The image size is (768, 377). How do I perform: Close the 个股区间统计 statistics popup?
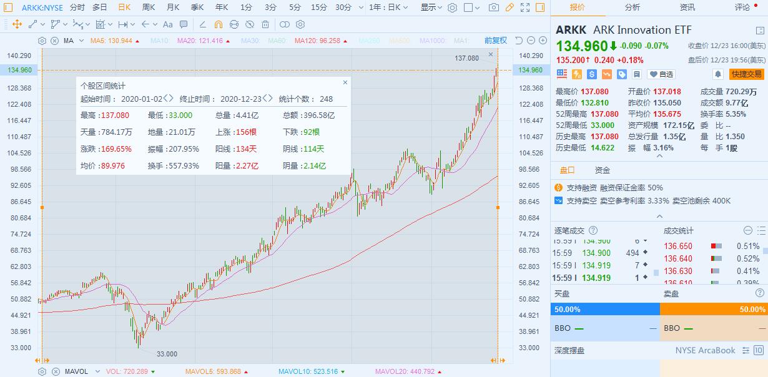[345, 82]
